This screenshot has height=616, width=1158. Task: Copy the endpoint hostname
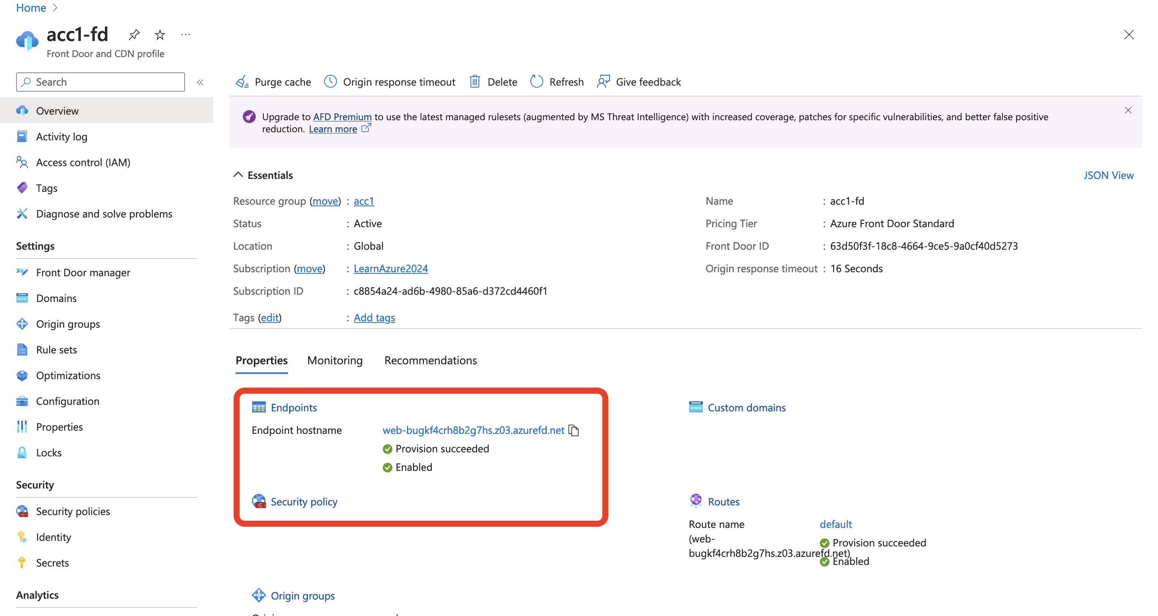[575, 430]
